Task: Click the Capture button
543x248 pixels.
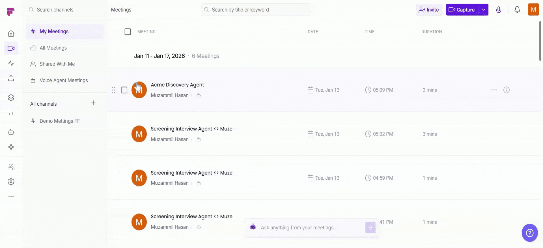Action: [x=462, y=10]
